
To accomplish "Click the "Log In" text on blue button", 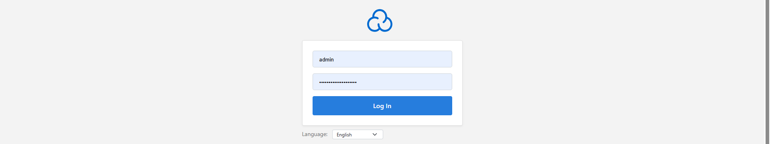I will (382, 106).
